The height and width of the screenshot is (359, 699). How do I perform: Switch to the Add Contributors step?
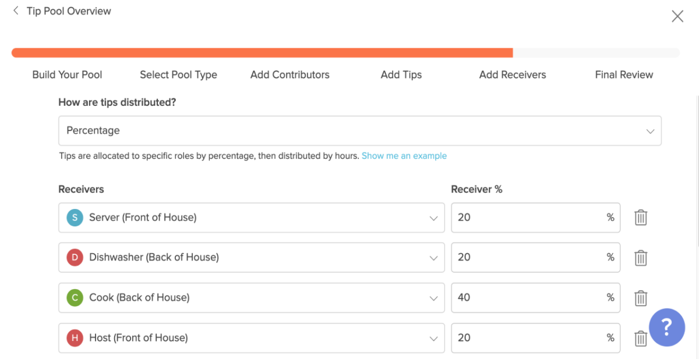(290, 74)
